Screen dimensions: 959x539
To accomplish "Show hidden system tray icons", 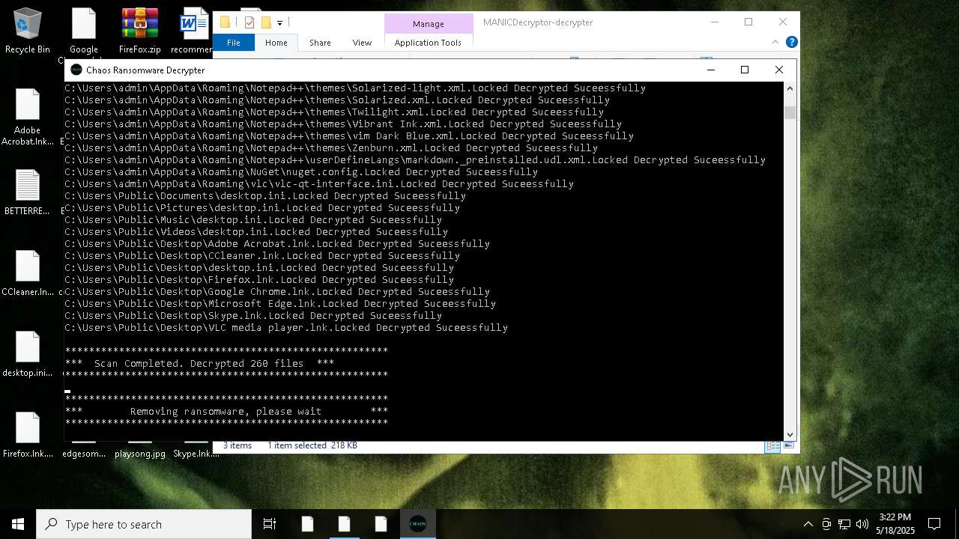I will (808, 524).
